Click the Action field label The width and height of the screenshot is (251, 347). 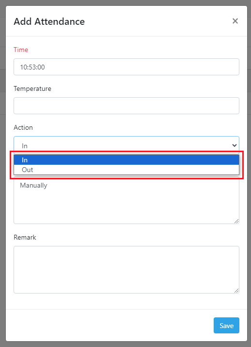click(23, 127)
